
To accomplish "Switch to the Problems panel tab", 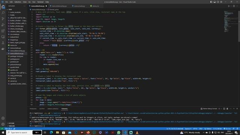I will click(x=33, y=109).
